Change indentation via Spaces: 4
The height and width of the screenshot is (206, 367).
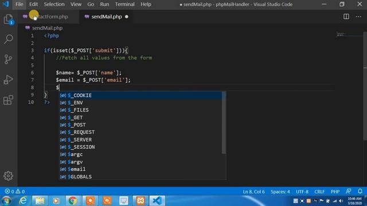pyautogui.click(x=280, y=192)
